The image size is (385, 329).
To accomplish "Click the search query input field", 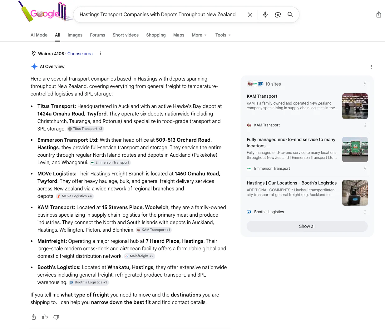I will pyautogui.click(x=158, y=15).
